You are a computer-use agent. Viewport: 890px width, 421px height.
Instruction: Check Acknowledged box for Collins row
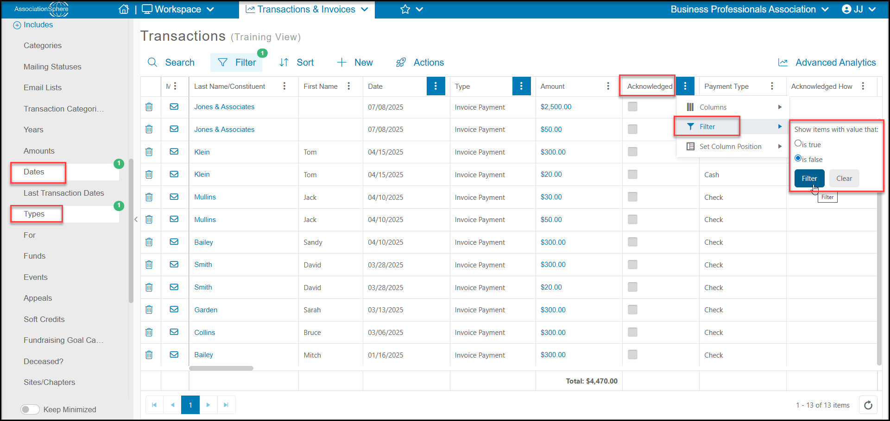point(632,332)
